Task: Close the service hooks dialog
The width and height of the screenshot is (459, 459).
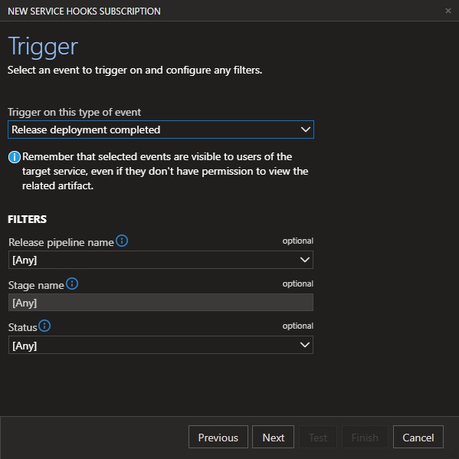Action: pyautogui.click(x=448, y=11)
